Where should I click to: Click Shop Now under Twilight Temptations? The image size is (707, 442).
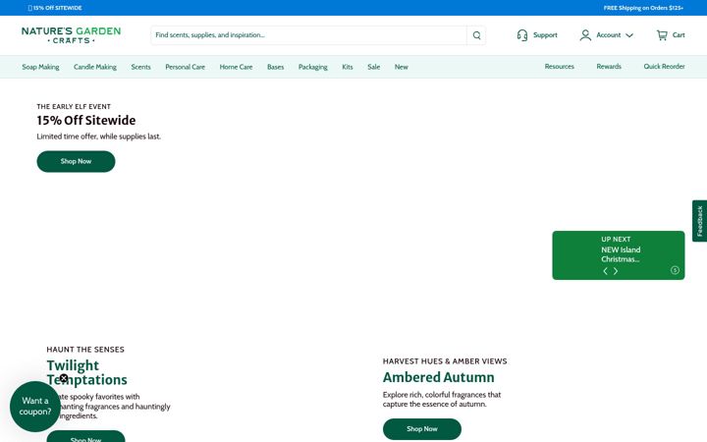tap(85, 436)
